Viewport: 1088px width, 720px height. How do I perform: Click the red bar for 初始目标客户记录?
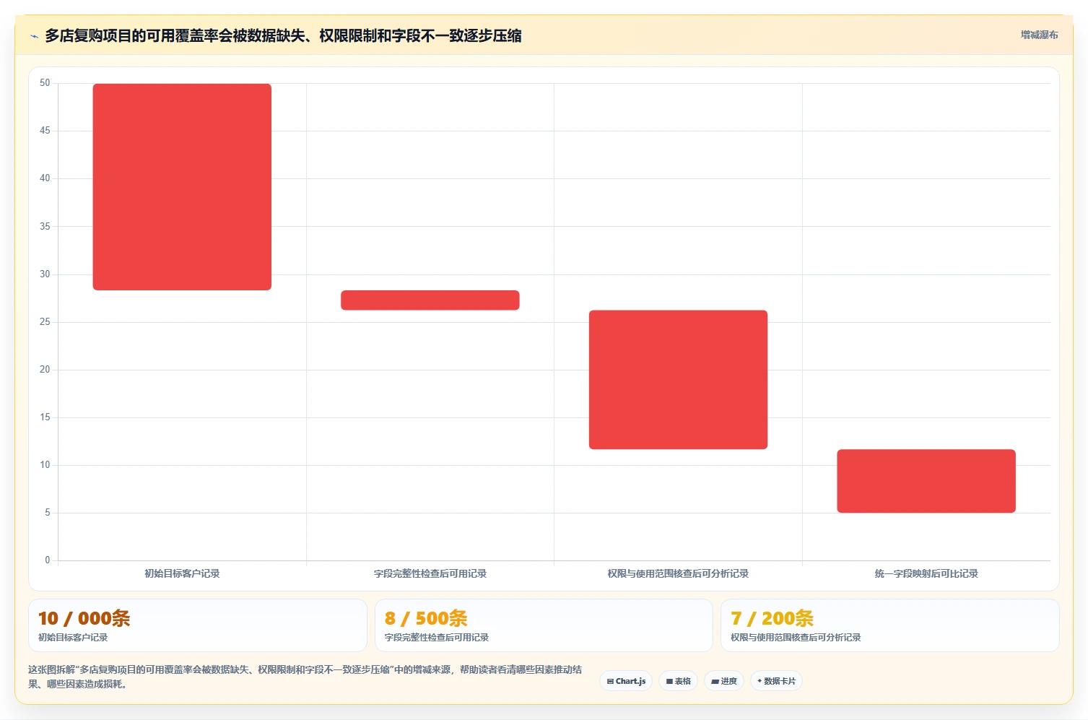click(182, 187)
